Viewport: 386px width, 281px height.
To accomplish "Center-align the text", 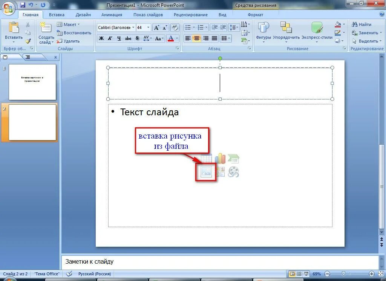I will [196, 38].
